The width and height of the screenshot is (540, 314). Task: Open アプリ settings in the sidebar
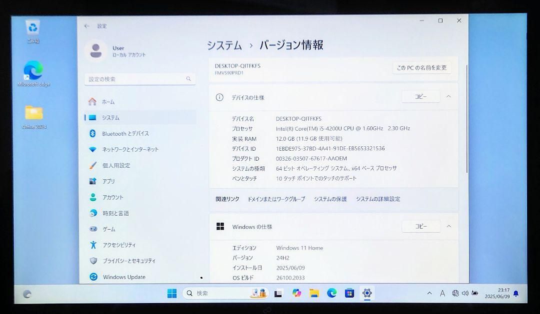pos(140,181)
